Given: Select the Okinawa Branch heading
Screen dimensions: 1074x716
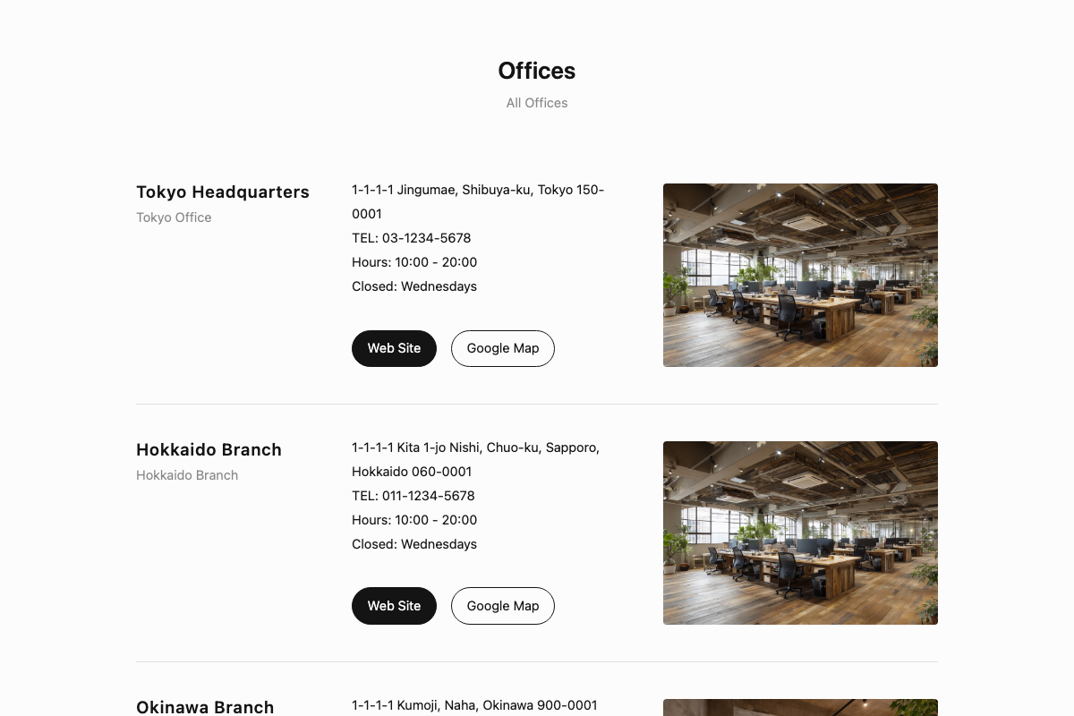Looking at the screenshot, I should (205, 706).
